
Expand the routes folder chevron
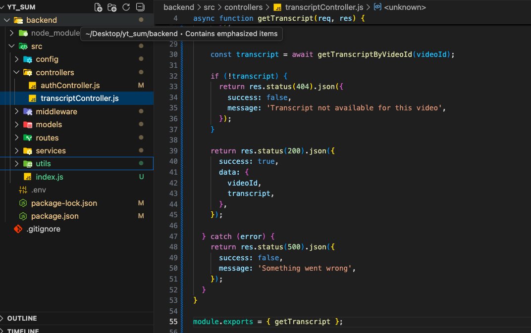pos(16,138)
